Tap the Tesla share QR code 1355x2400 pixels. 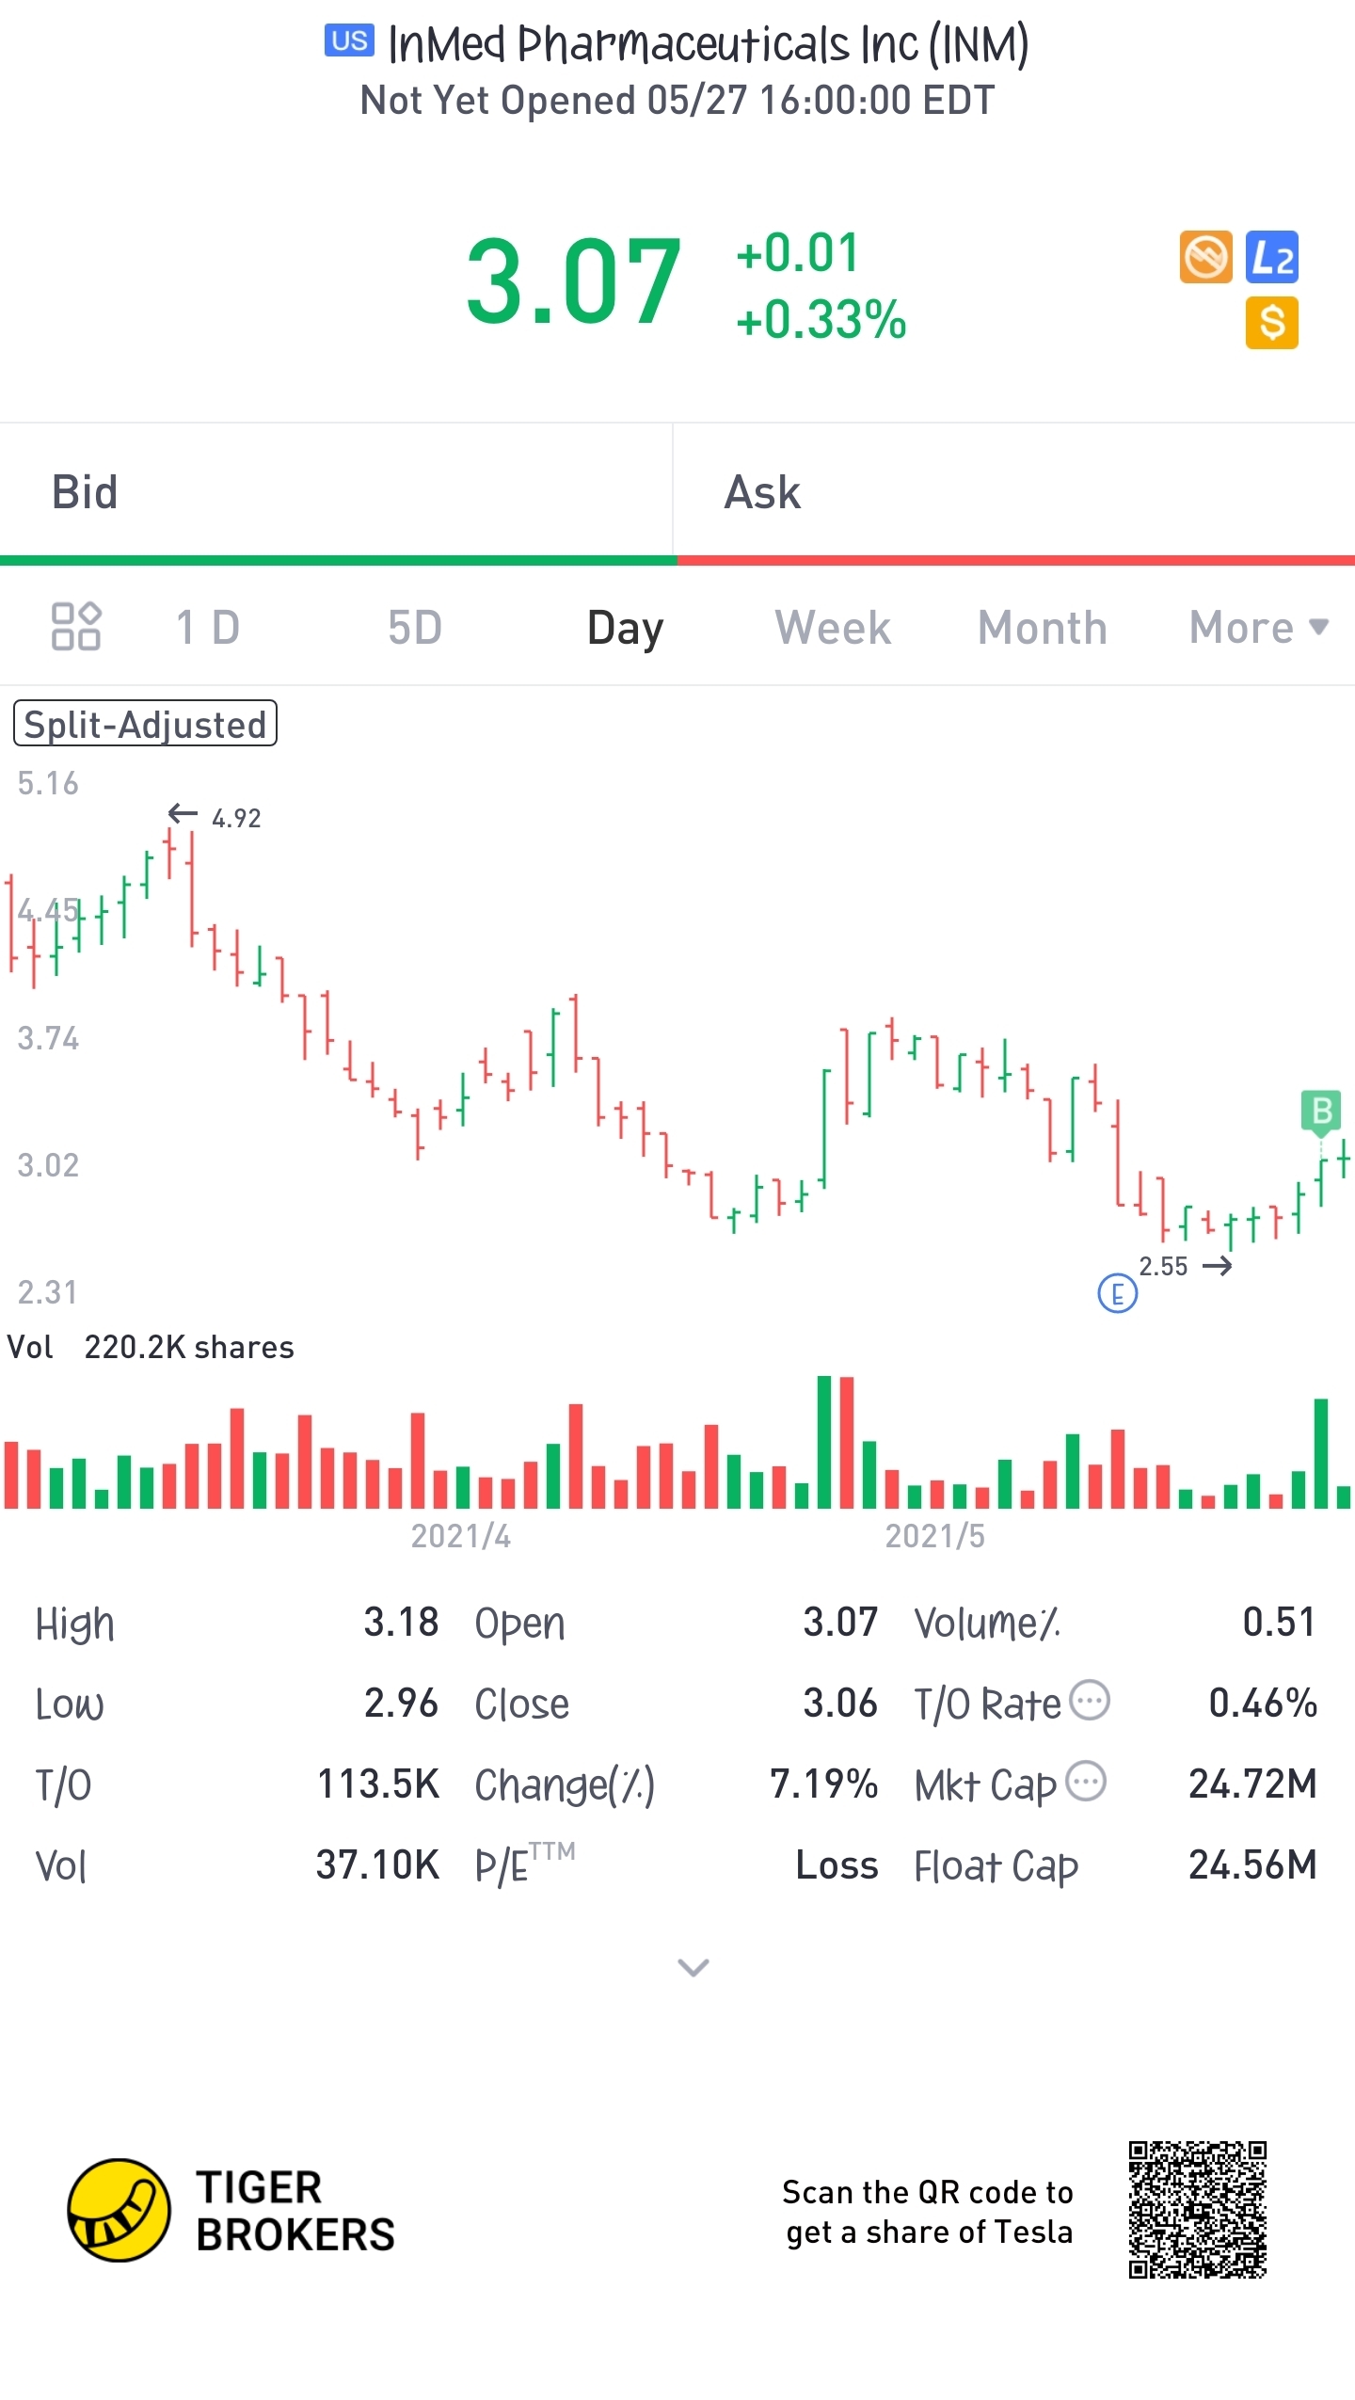(1197, 2210)
